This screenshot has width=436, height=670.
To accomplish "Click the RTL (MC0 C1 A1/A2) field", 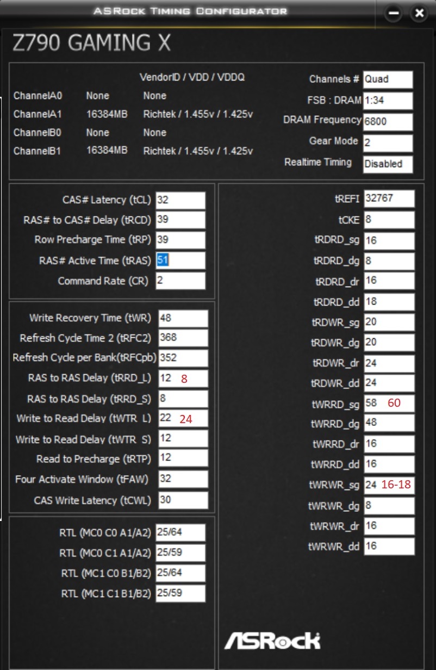I will [180, 553].
